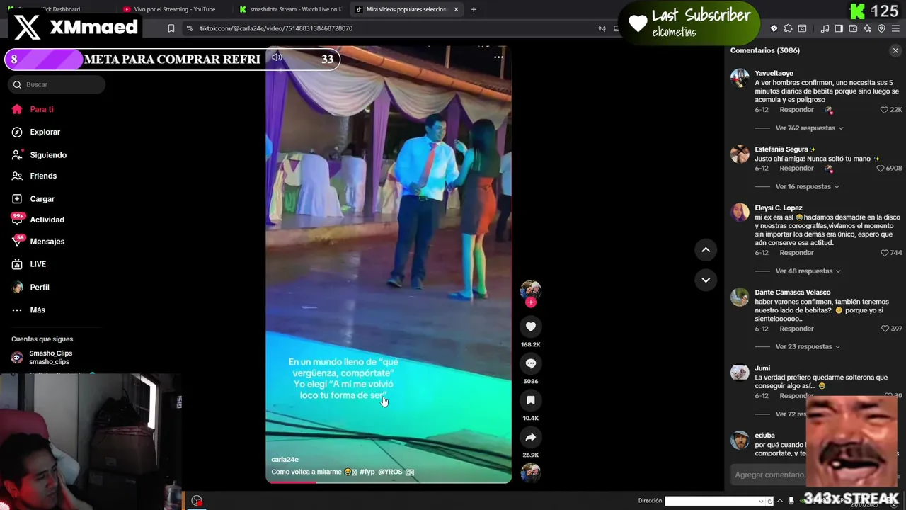906x510 pixels.
Task: Click the Buscar search field
Action: pyautogui.click(x=57, y=84)
